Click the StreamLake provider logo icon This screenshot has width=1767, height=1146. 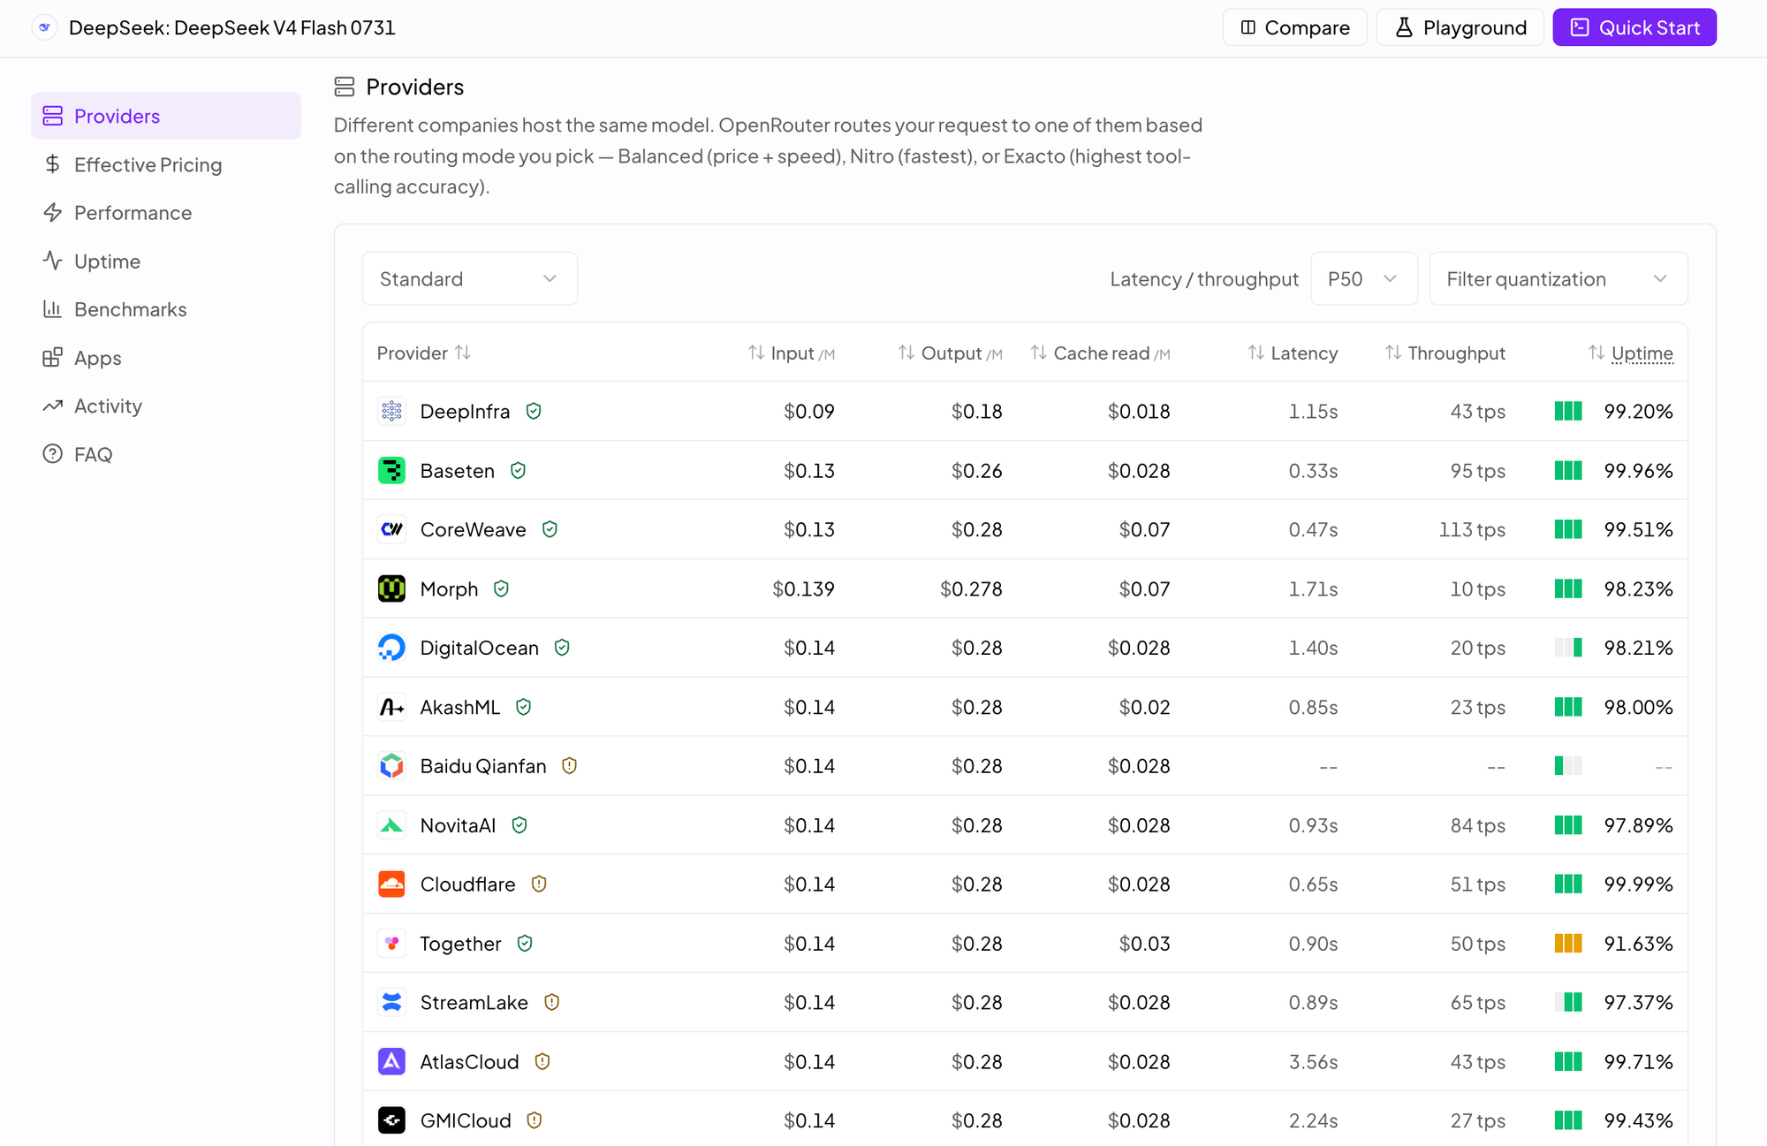pos(391,1002)
